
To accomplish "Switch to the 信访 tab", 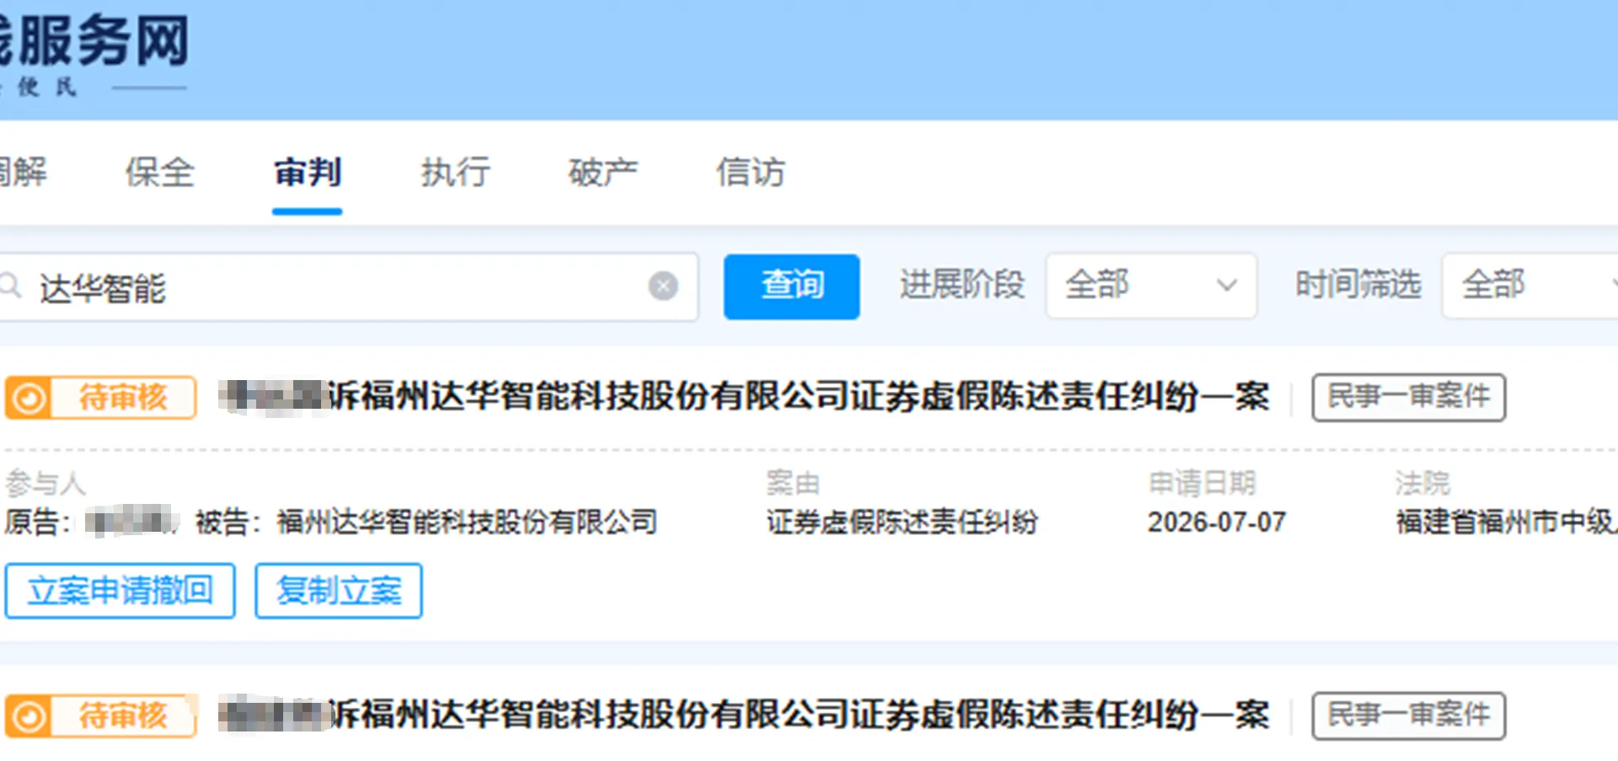I will coord(750,172).
